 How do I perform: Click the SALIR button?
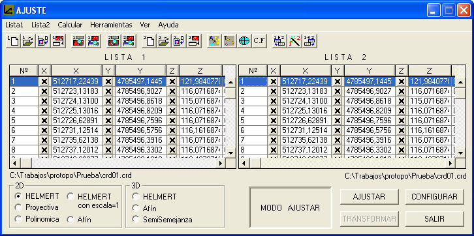pos(434,219)
